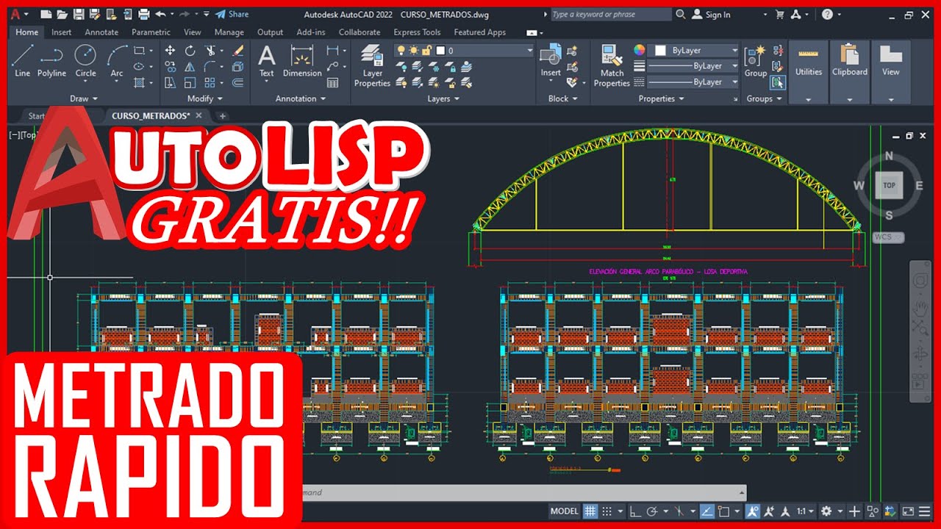Click the Save icon in quick access toolbar

tap(80, 14)
